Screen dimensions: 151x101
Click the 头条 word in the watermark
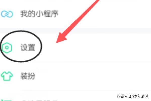(120, 96)
